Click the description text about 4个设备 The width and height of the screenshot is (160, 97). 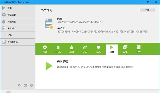point(95,67)
